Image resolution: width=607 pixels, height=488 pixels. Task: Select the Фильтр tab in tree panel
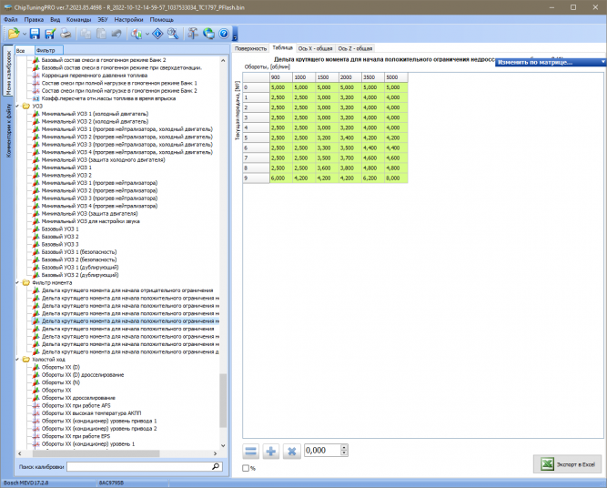(x=48, y=50)
